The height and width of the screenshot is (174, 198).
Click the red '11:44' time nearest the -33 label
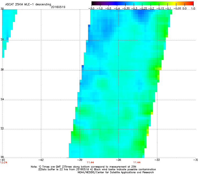137,162
